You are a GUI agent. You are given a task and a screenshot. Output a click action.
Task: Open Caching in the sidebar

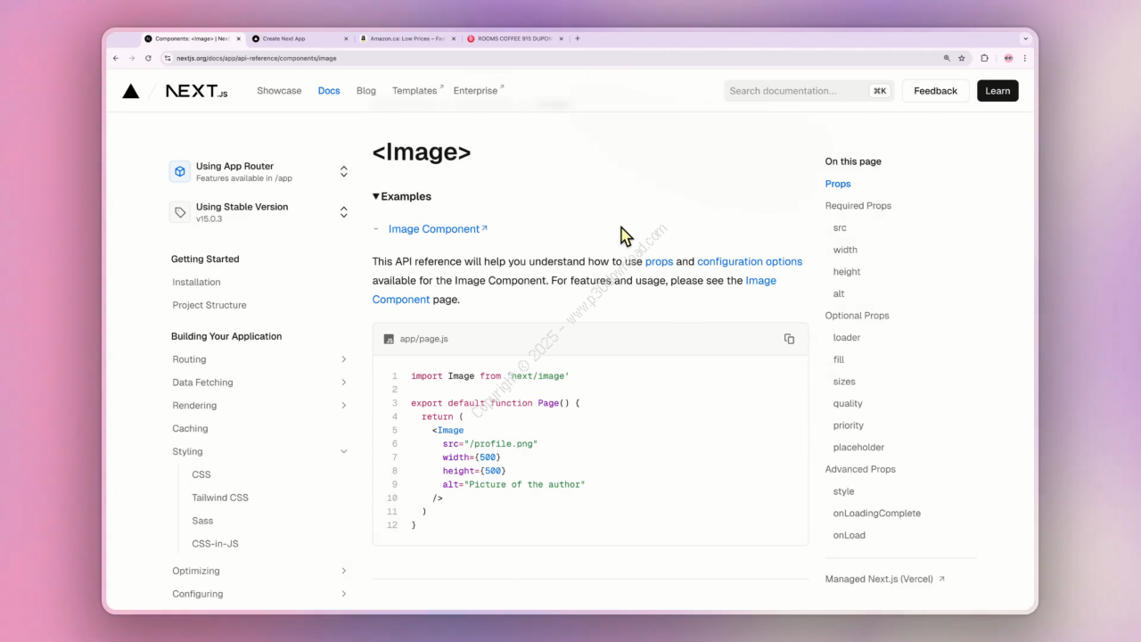tap(190, 429)
